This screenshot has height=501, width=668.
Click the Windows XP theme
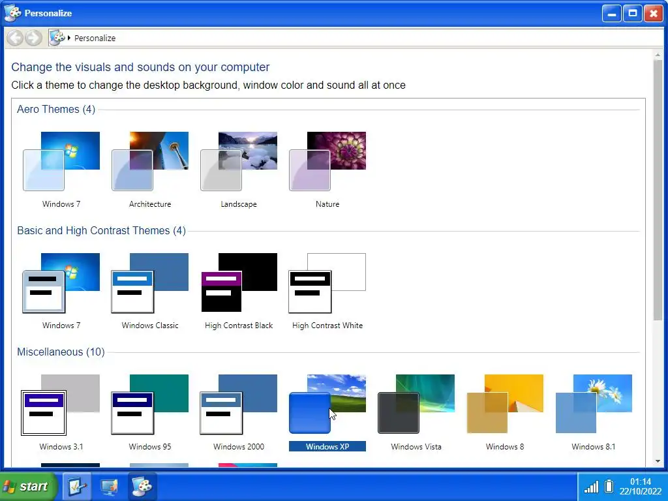tap(327, 412)
